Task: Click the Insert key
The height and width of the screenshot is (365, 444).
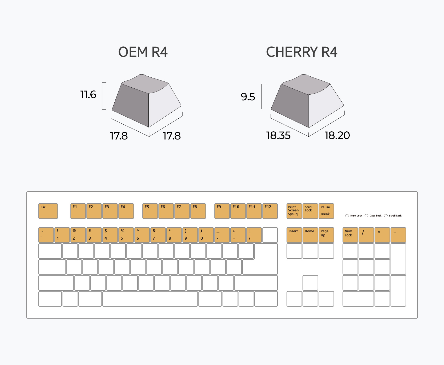Action: pos(294,235)
